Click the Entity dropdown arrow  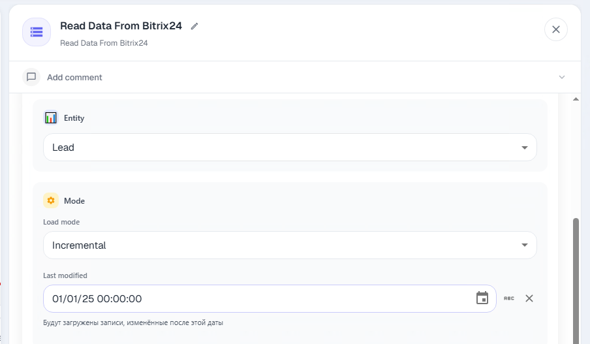pyautogui.click(x=525, y=148)
